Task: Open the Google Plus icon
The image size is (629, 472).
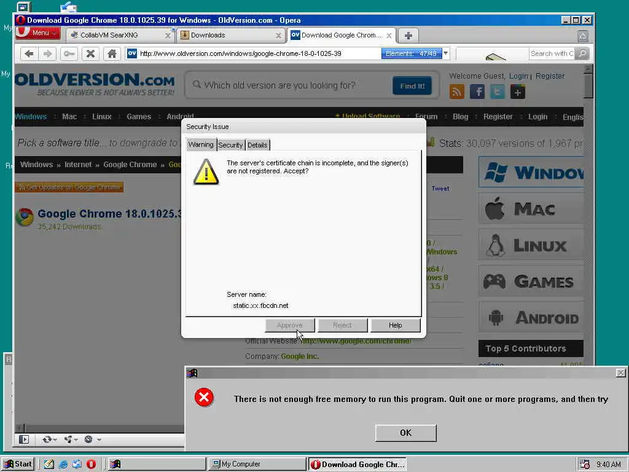Action: tap(517, 92)
